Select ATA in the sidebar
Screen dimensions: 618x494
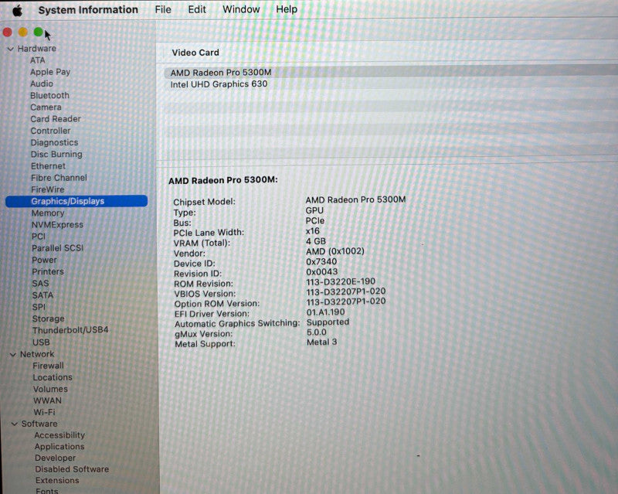click(x=38, y=60)
